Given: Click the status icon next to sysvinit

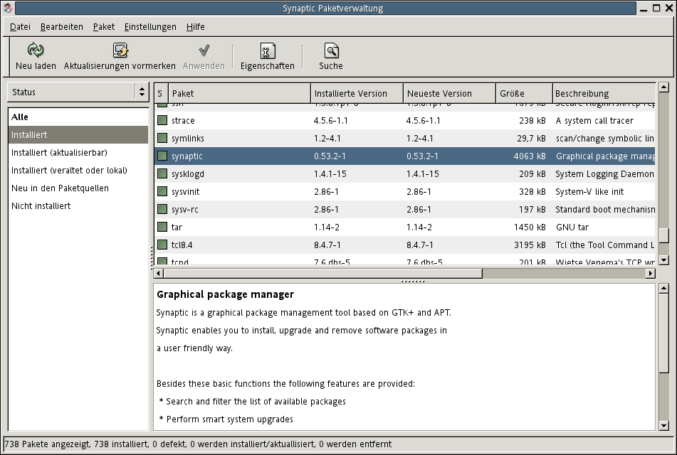Looking at the screenshot, I should coord(162,191).
